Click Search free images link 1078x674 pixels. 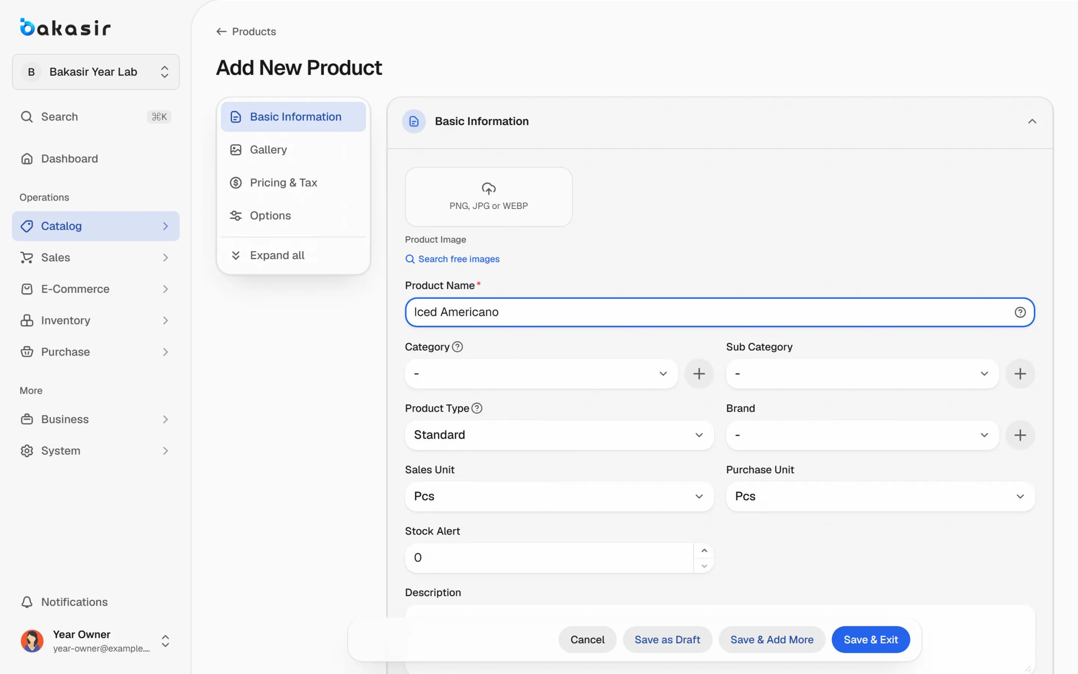coord(452,259)
